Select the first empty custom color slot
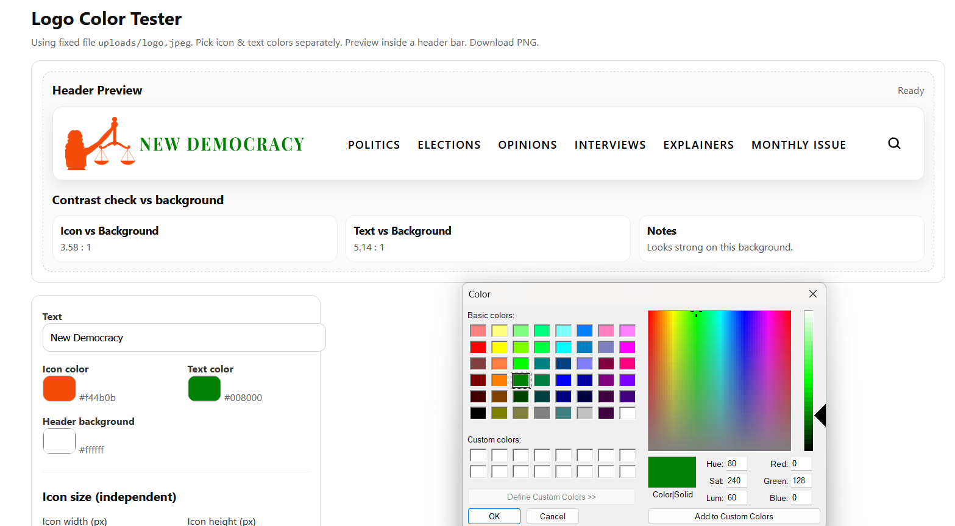The image size is (955, 526). [478, 455]
